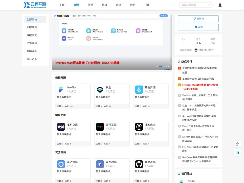Open the 其他开源 board icon
This screenshot has height=183, width=244.
[139, 89]
